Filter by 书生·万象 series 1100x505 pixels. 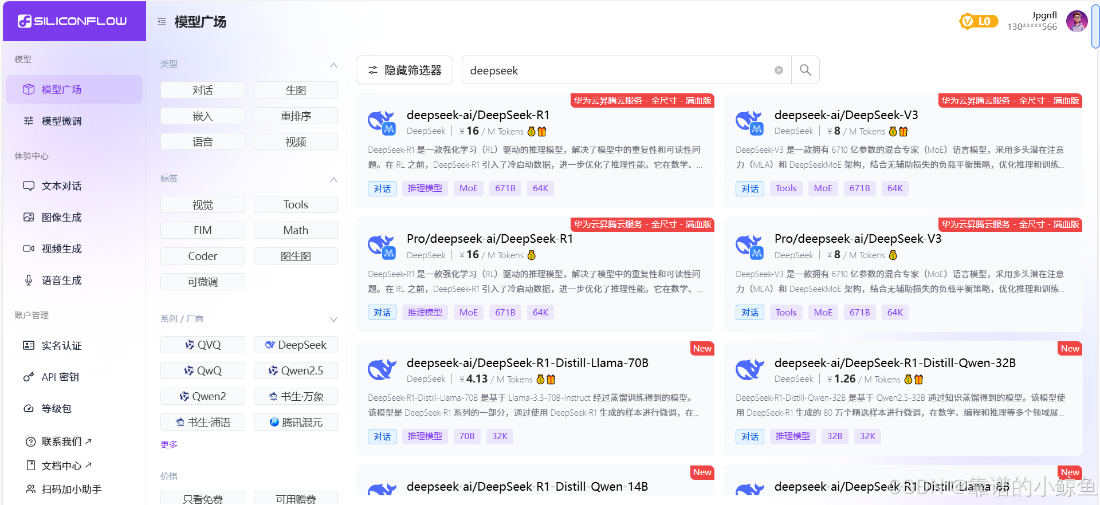pos(296,396)
